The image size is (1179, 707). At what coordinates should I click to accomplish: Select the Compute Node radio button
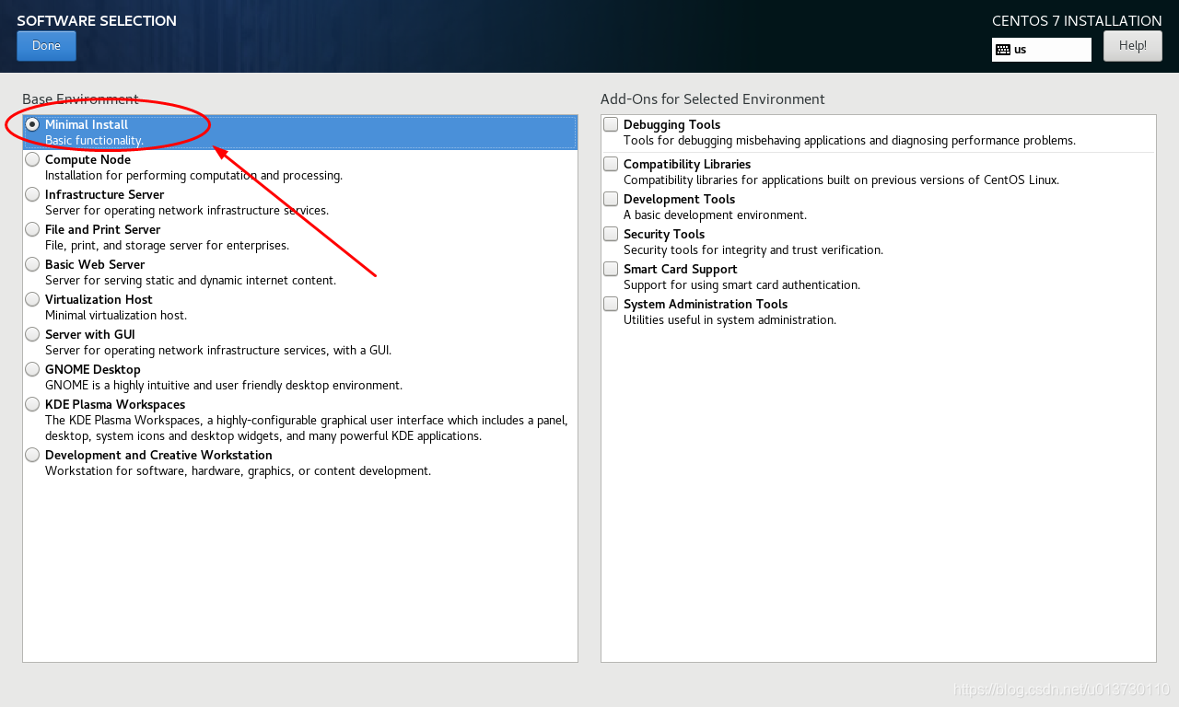[x=32, y=159]
